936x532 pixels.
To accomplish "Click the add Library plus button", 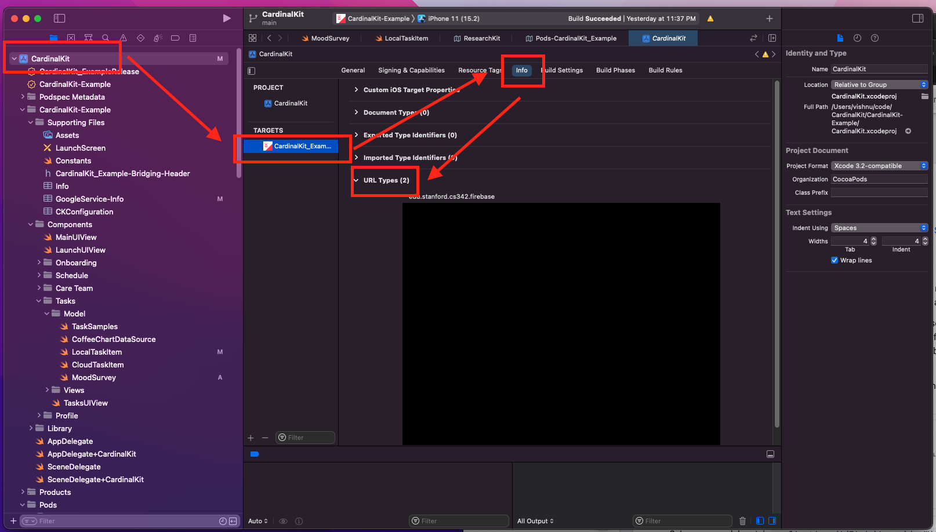I will pyautogui.click(x=770, y=19).
